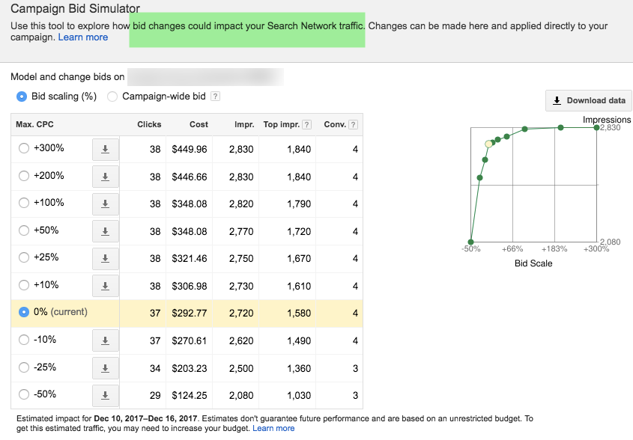This screenshot has width=633, height=440.
Task: Click the download icon beside +200% row
Action: coord(104,176)
